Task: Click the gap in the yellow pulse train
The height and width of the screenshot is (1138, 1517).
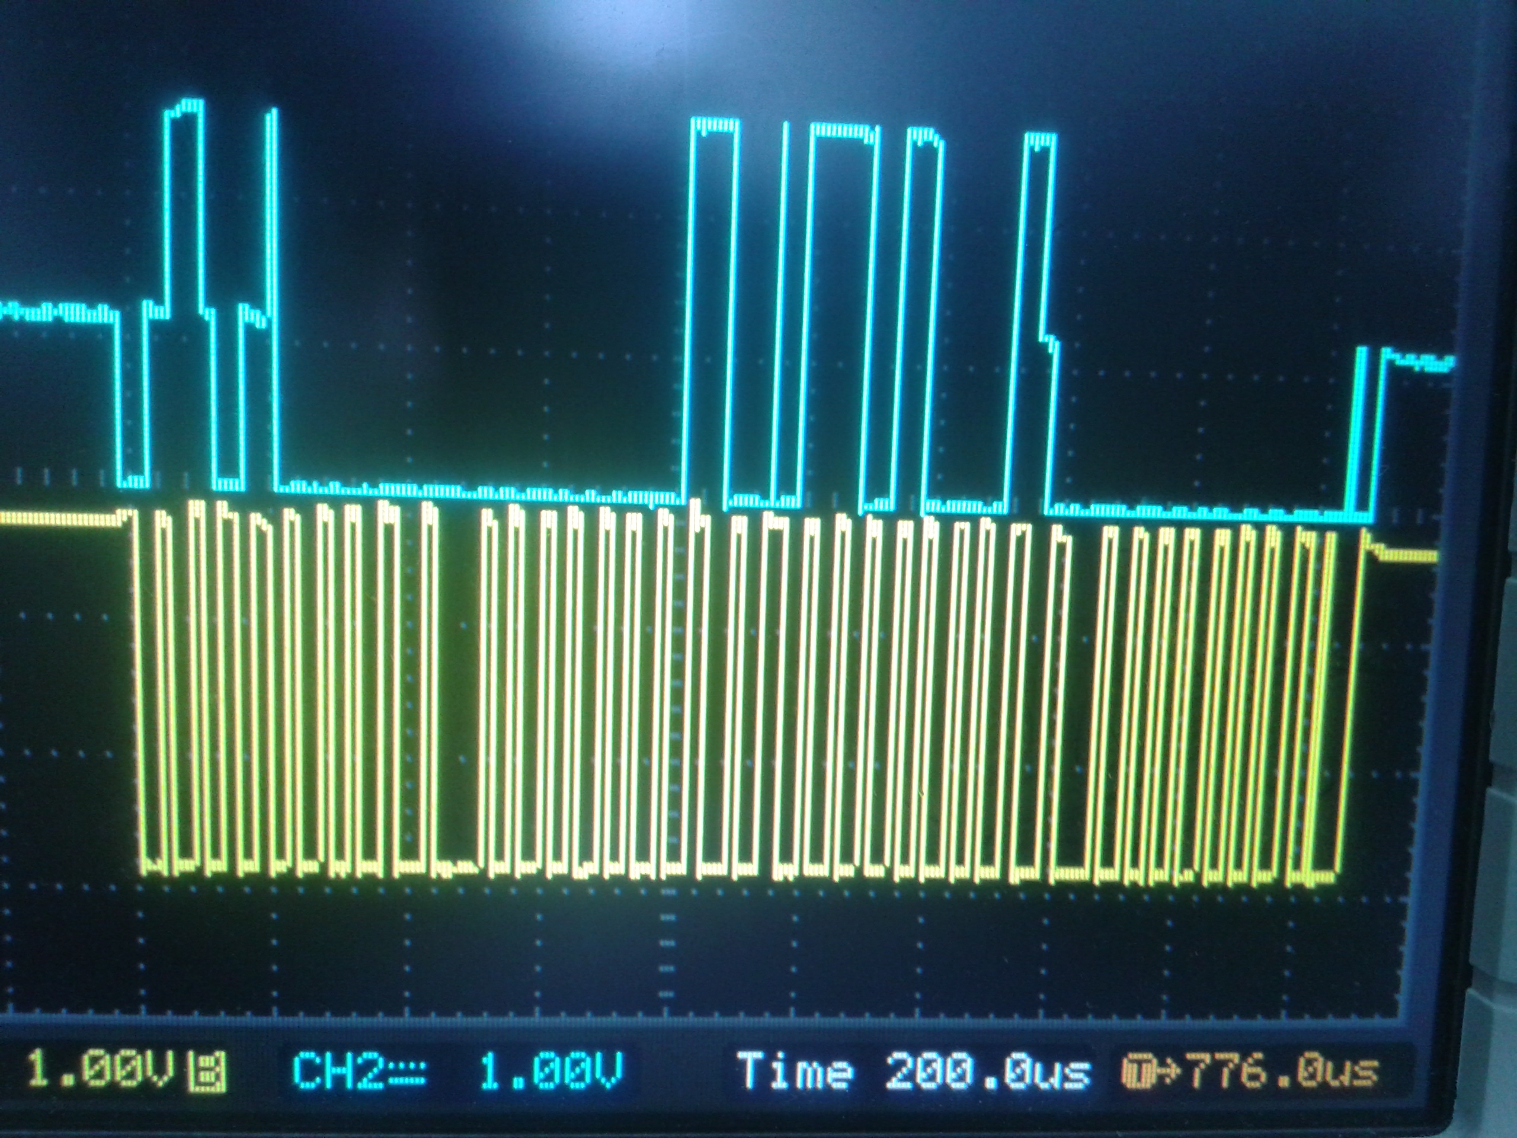Action: pos(458,686)
